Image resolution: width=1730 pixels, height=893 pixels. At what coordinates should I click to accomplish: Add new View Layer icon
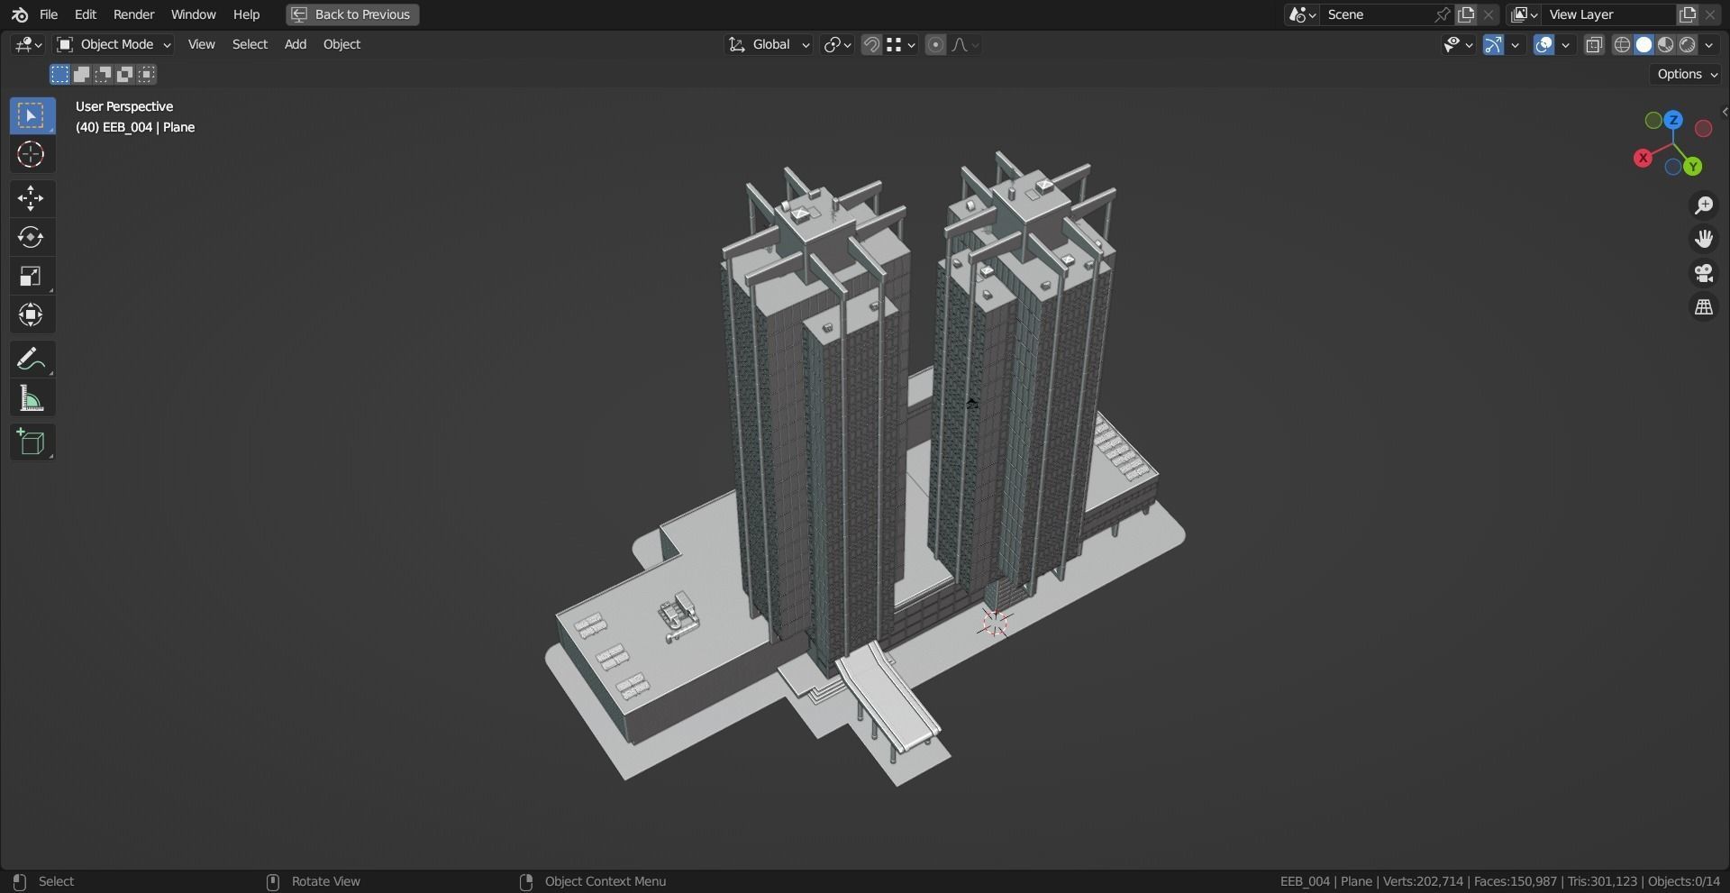(1688, 14)
